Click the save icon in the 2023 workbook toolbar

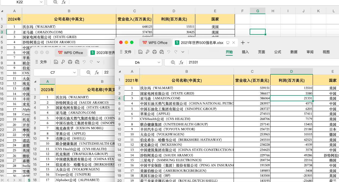(x=56, y=62)
